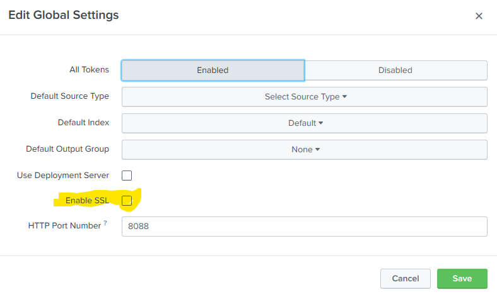Set All Tokens to Enabled
This screenshot has height=297, width=497.
click(213, 70)
